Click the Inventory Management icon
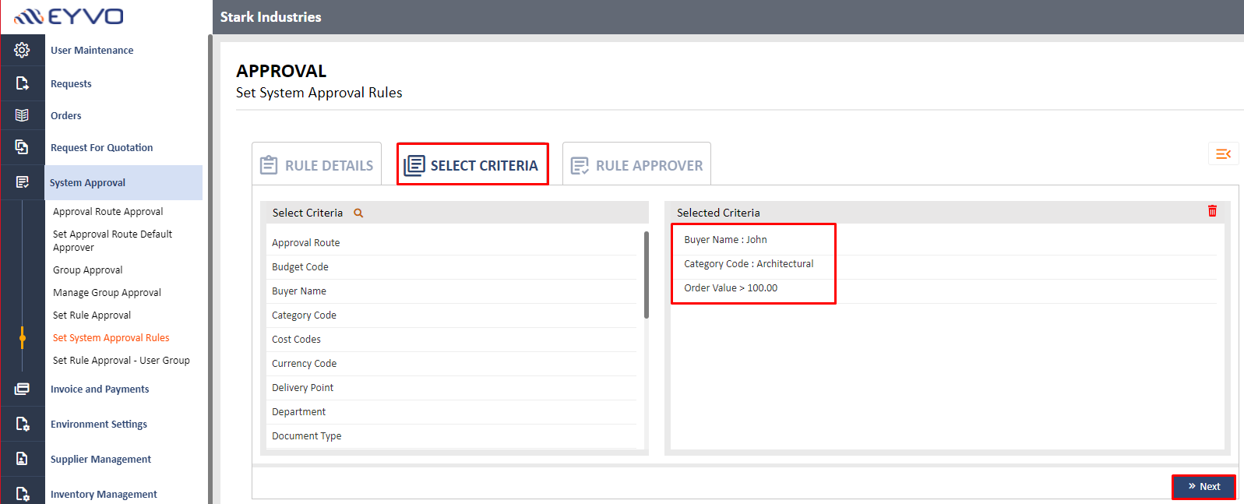Viewport: 1244px width, 504px height. 22,494
